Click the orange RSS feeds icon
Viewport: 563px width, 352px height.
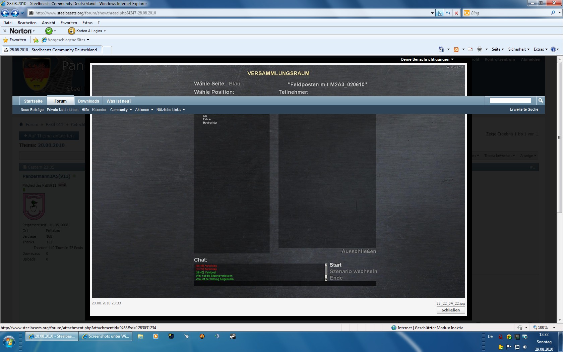coord(456,49)
